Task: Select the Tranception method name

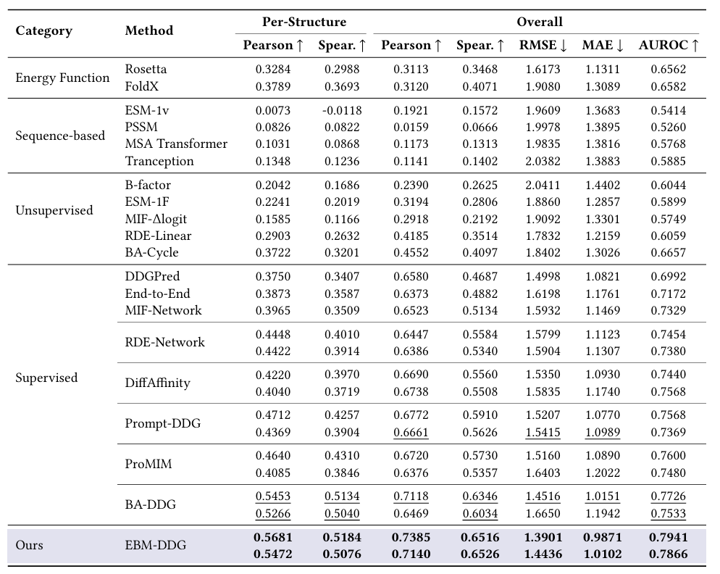Action: coord(159,161)
